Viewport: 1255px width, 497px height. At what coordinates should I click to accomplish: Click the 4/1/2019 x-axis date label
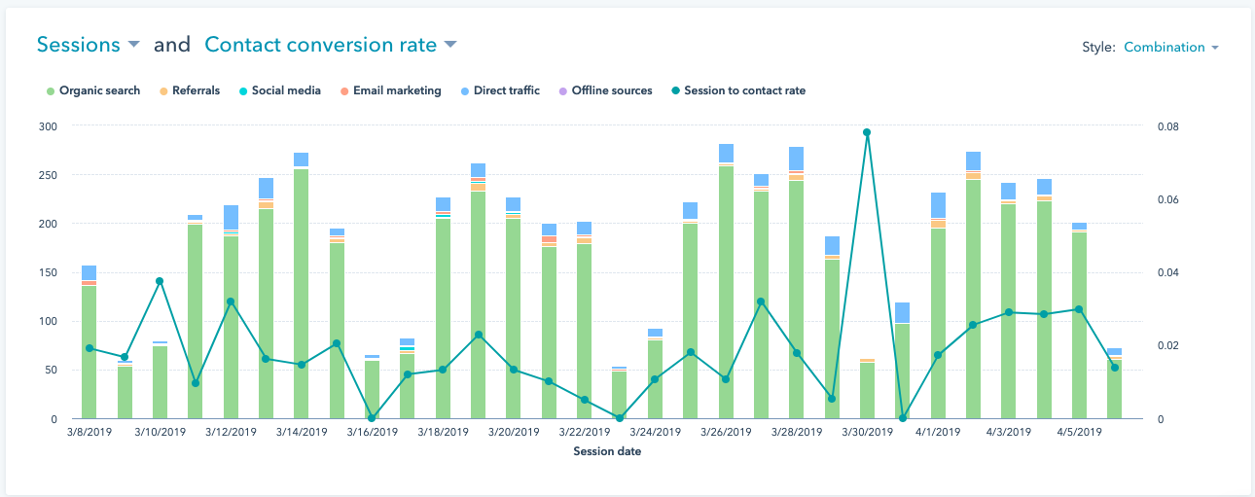tap(938, 432)
